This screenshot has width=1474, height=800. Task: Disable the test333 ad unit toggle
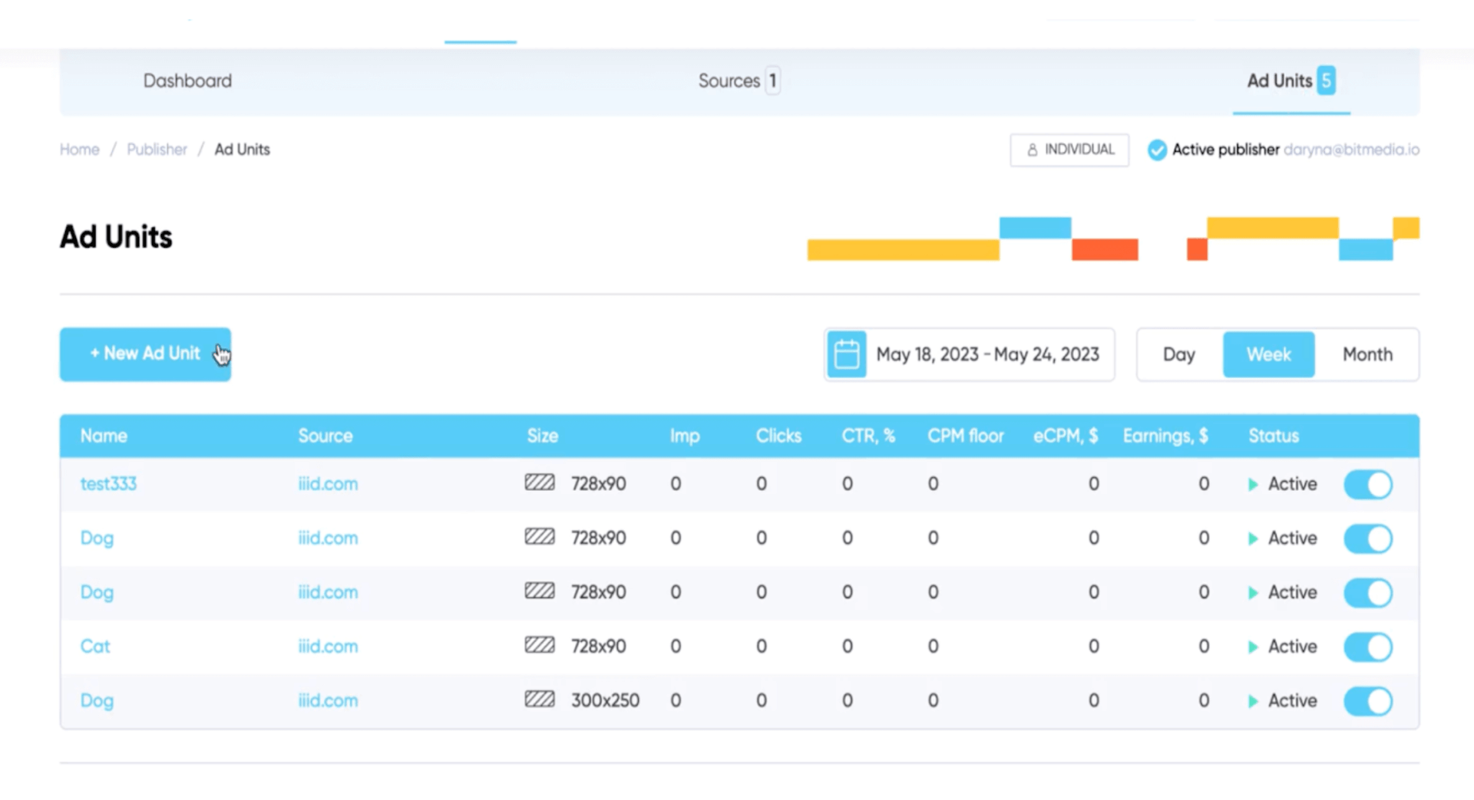1367,484
